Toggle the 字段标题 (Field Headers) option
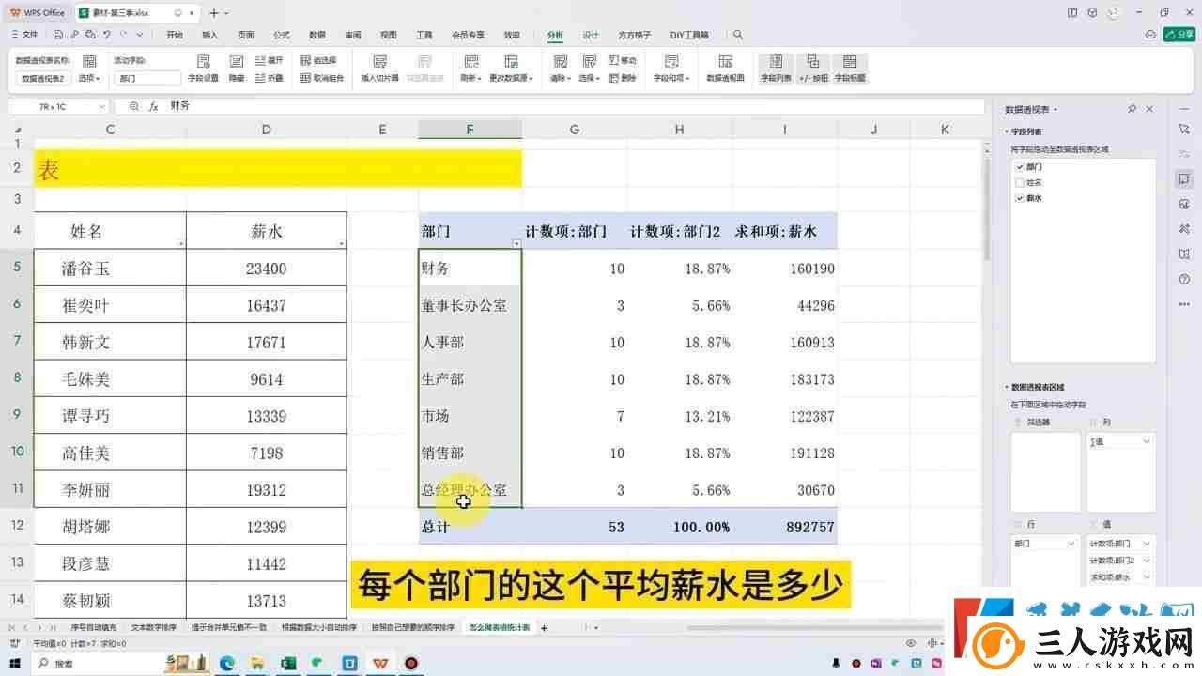 (x=850, y=69)
